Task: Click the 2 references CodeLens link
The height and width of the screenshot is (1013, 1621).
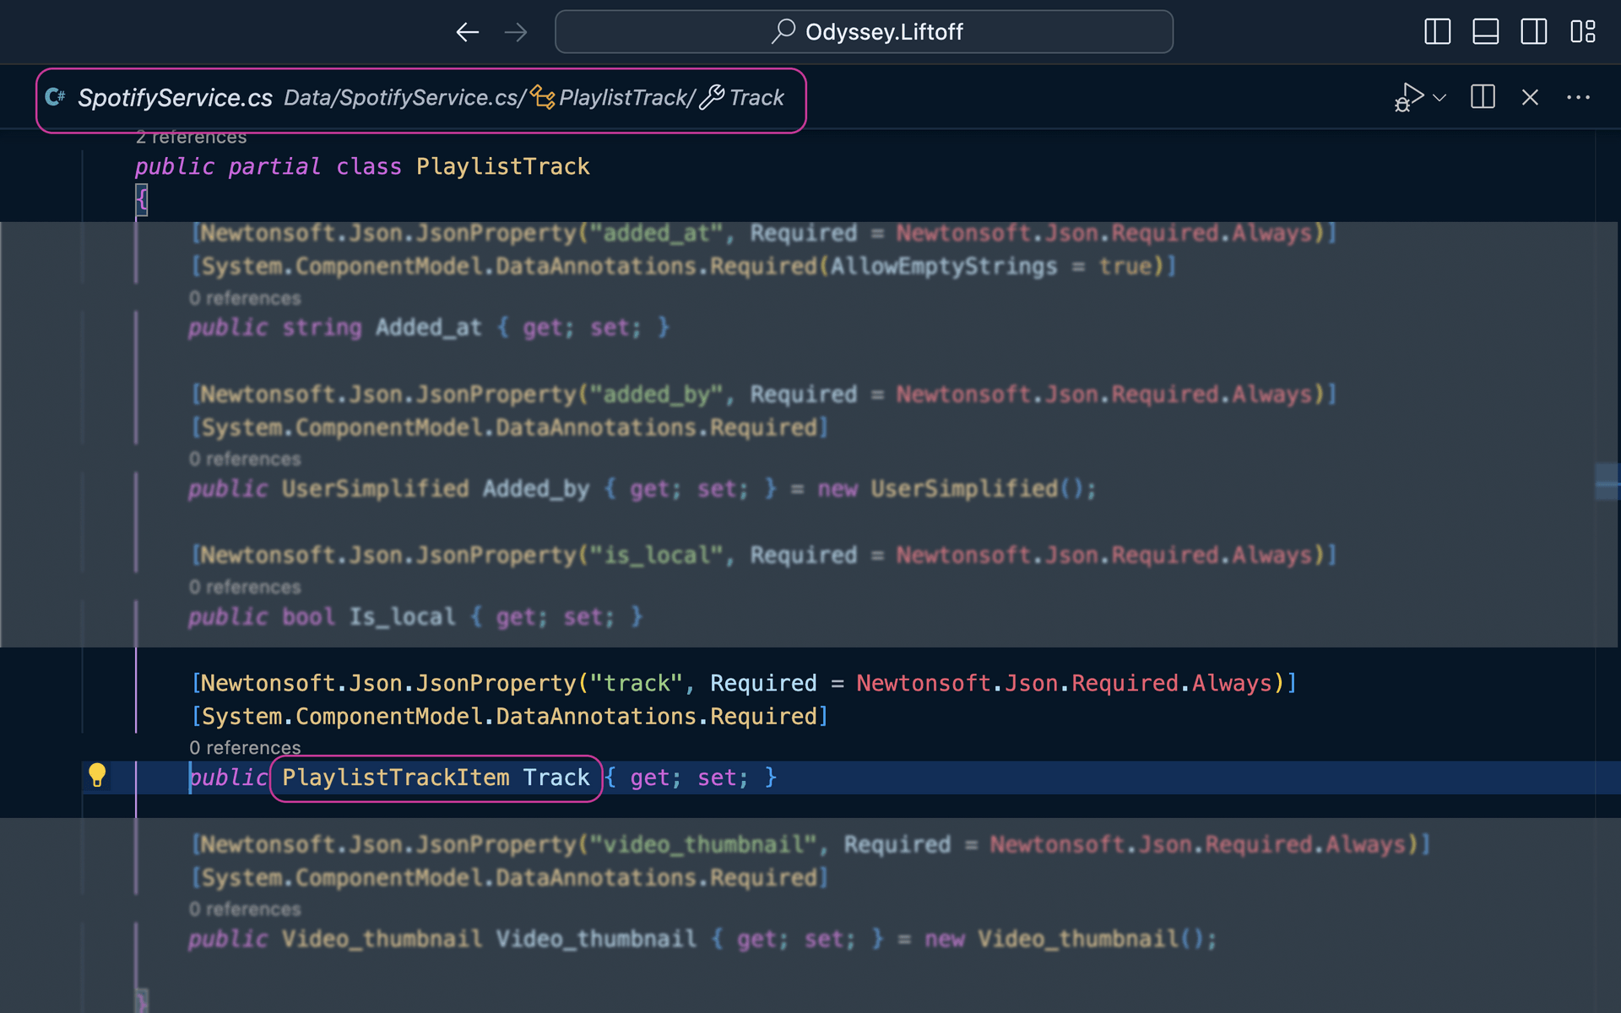Action: click(x=192, y=136)
